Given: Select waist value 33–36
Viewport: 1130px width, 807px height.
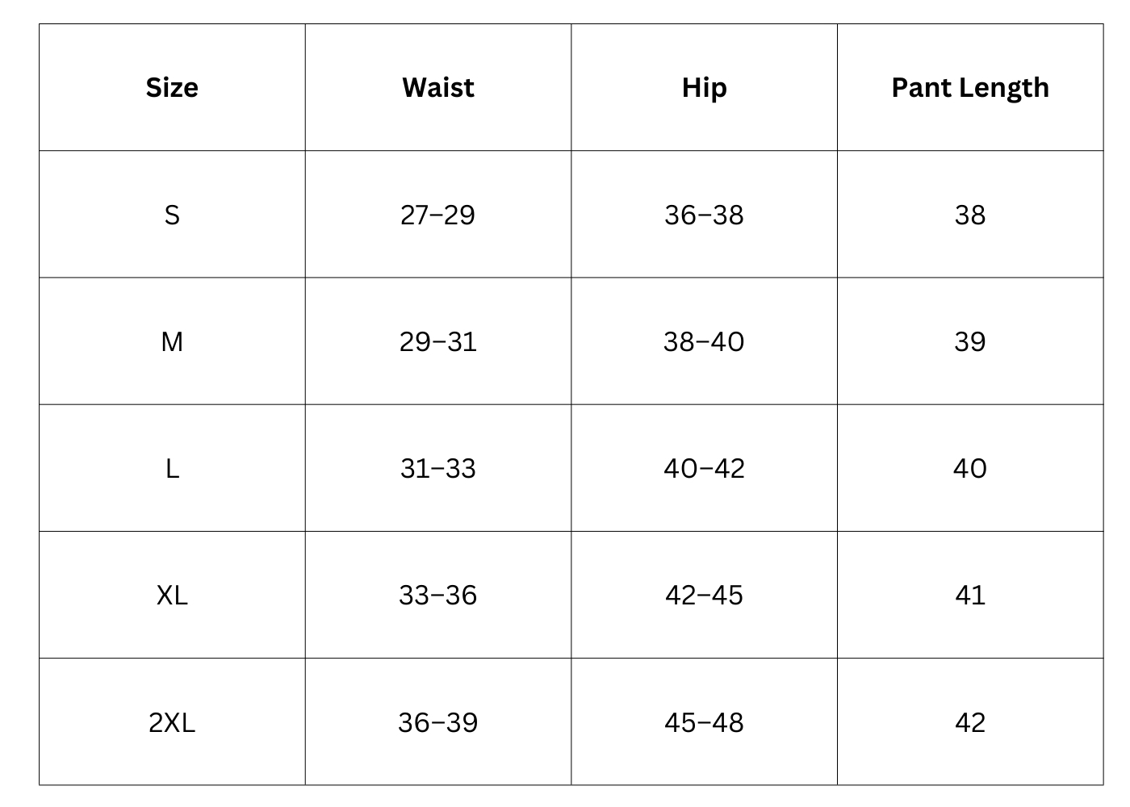Looking at the screenshot, I should 438,595.
